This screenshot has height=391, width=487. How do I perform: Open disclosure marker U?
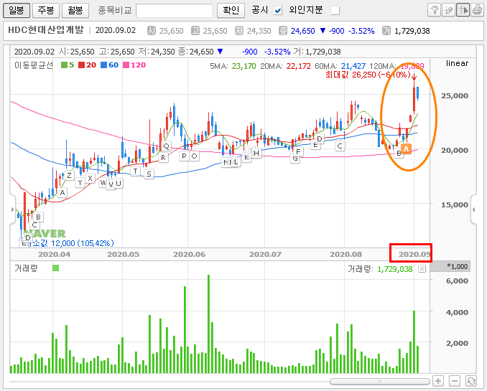tap(119, 184)
